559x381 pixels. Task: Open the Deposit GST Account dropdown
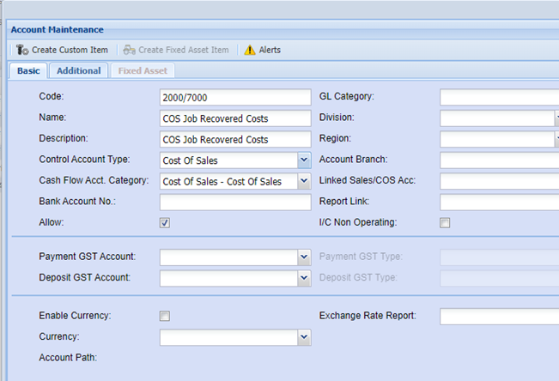pos(304,278)
